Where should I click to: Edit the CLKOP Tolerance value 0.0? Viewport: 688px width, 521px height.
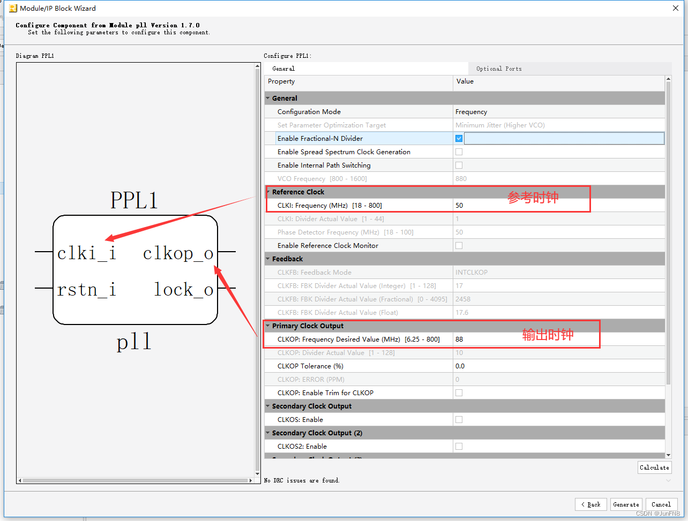[559, 366]
